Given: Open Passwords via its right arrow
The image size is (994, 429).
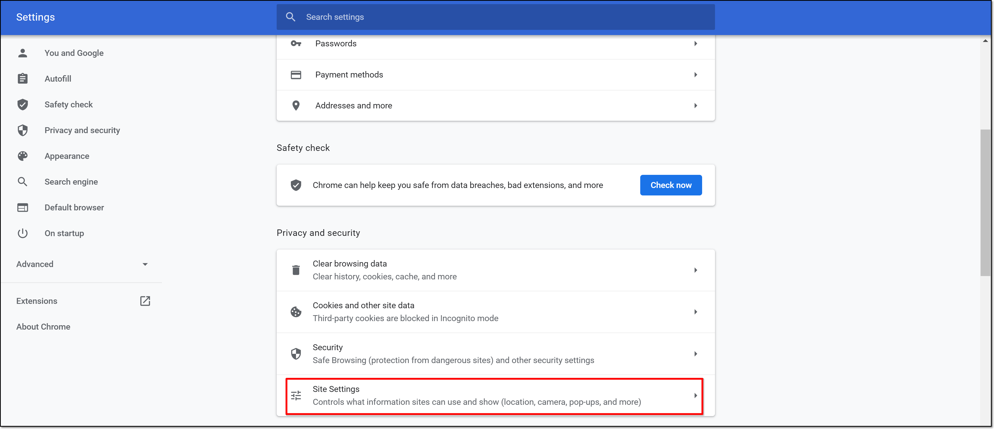Looking at the screenshot, I should coord(695,44).
